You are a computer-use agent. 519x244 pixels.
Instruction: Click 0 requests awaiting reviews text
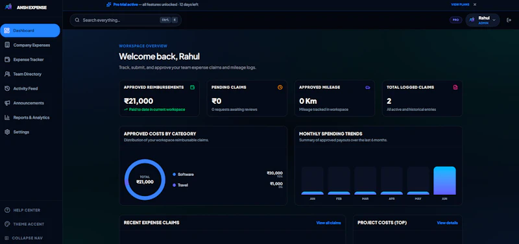pos(234,110)
